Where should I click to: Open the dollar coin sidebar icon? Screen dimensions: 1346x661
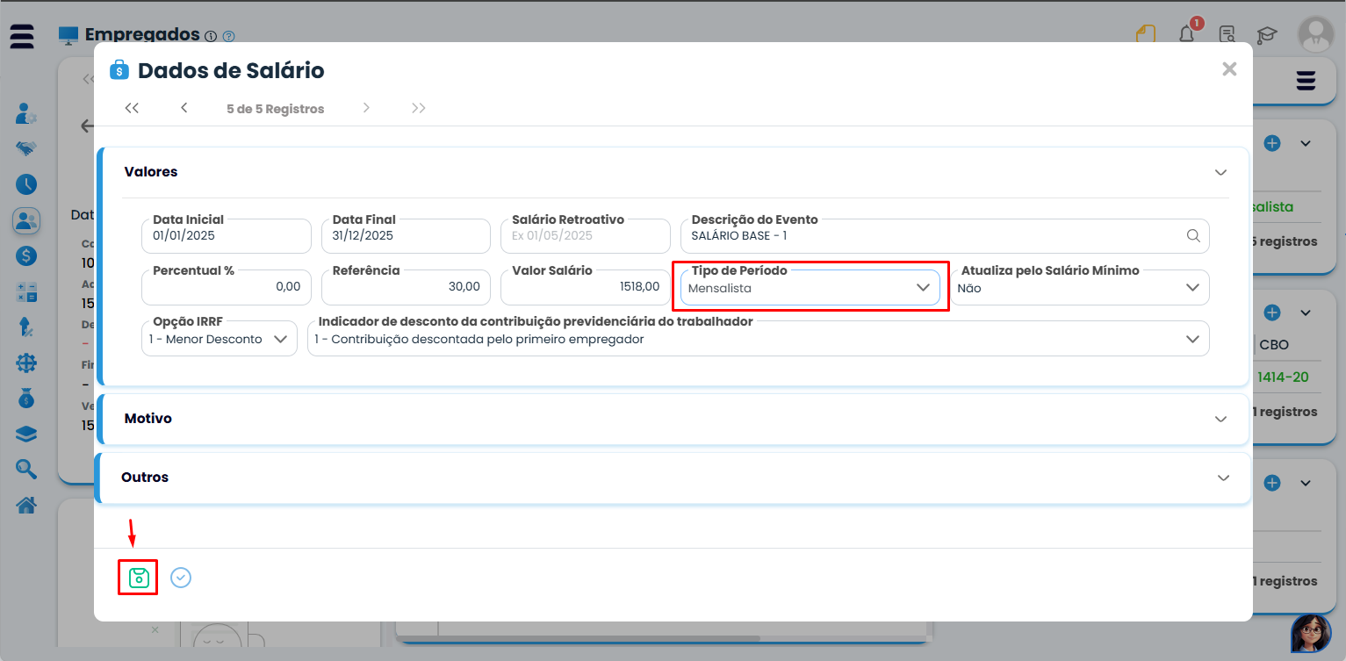click(26, 256)
